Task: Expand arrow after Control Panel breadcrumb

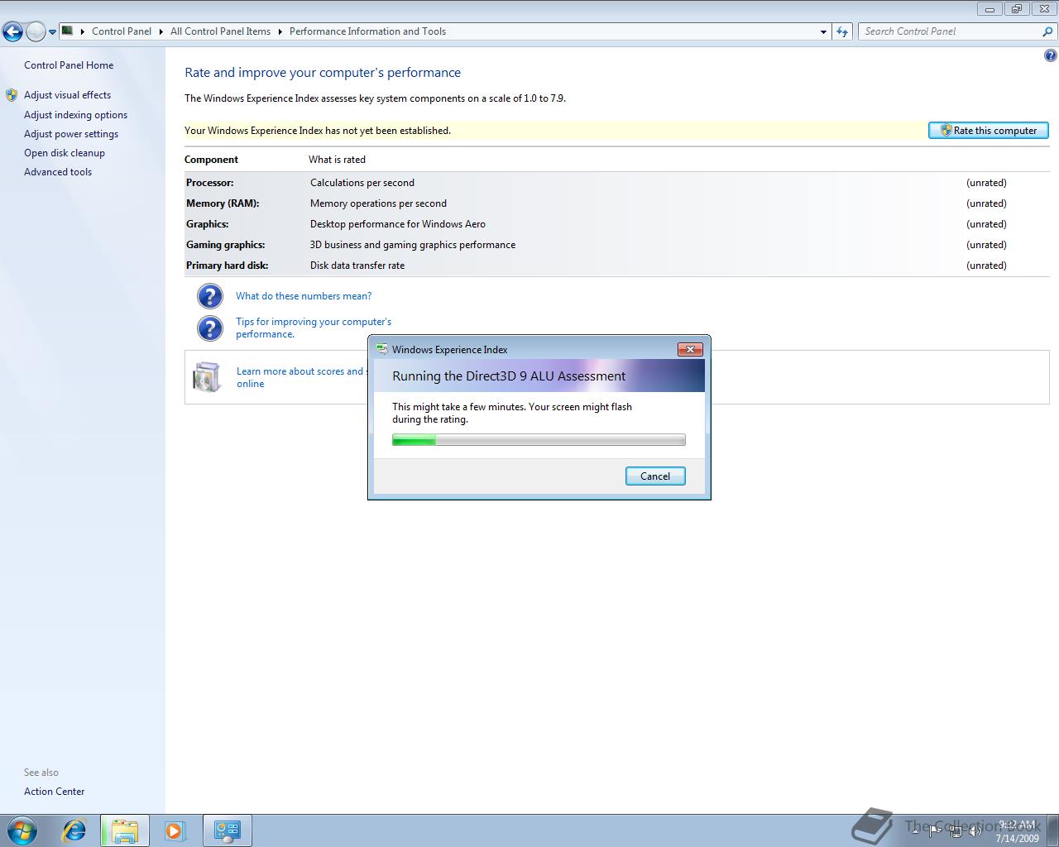Action: (x=161, y=31)
